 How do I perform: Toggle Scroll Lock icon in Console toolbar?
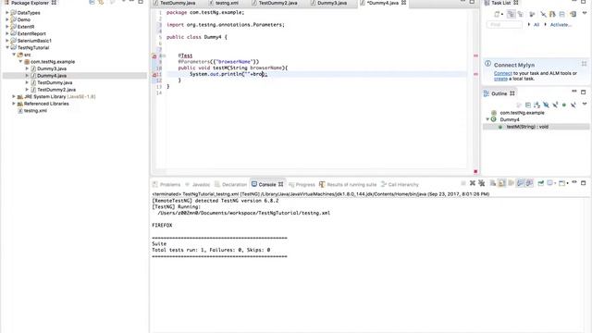[502, 183]
